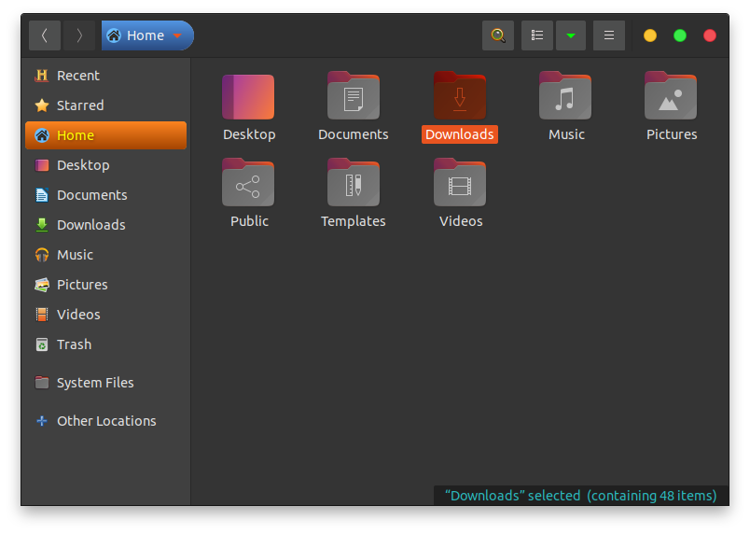
Task: Open Documents in the sidebar
Action: (x=105, y=195)
